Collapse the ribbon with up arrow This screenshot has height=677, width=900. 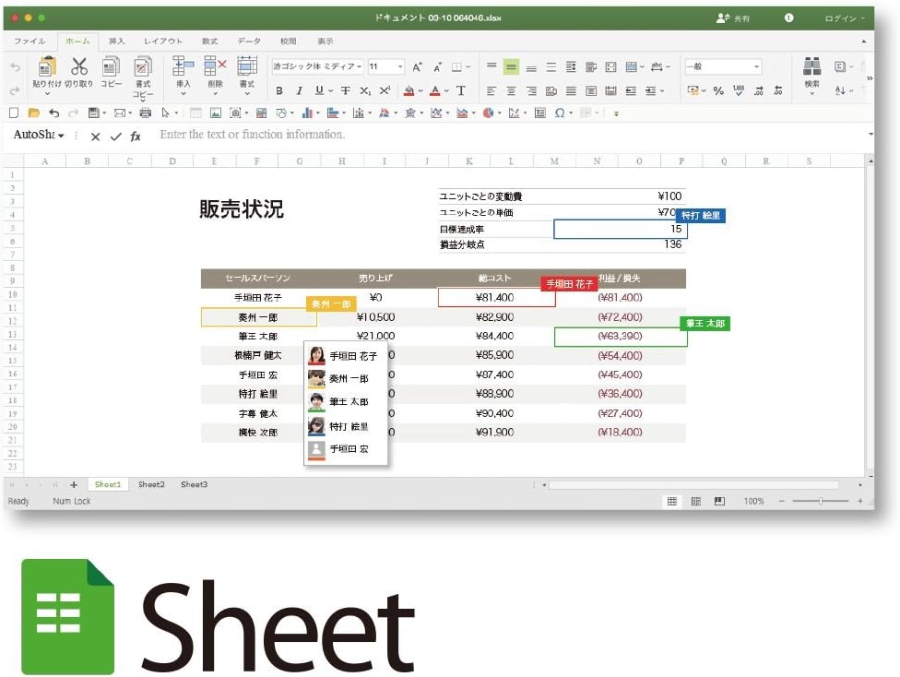[864, 42]
